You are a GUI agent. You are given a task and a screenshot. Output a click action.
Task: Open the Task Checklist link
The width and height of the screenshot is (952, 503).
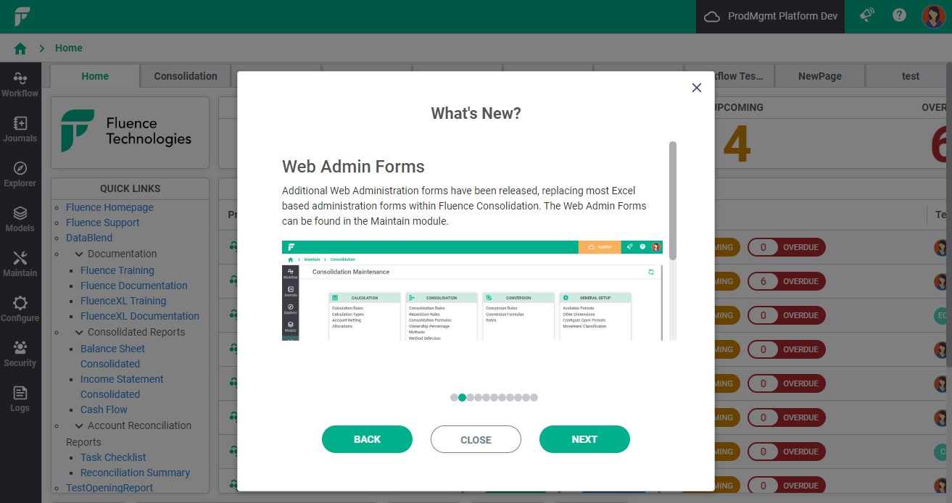pos(113,457)
